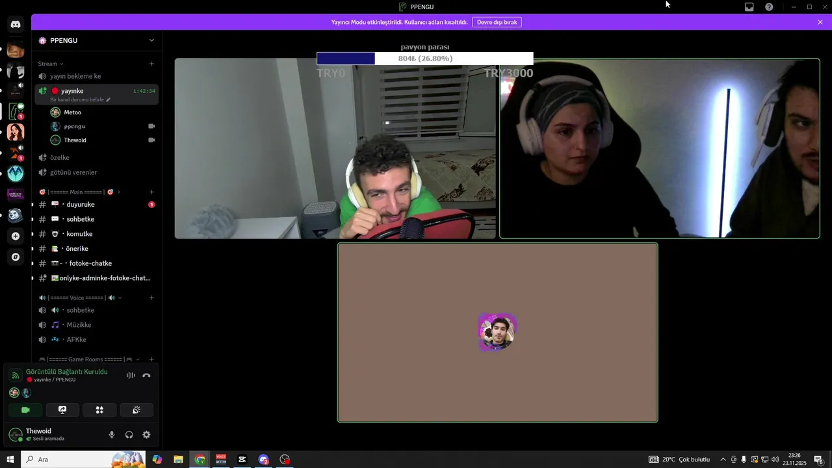Create channel in Main category
The width and height of the screenshot is (832, 468).
pos(151,192)
